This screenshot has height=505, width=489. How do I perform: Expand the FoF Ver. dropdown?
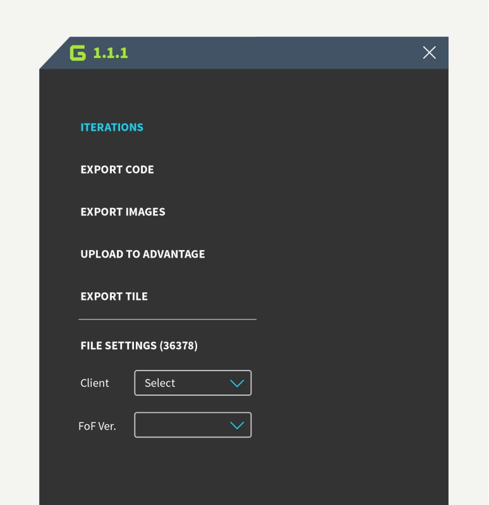(193, 425)
